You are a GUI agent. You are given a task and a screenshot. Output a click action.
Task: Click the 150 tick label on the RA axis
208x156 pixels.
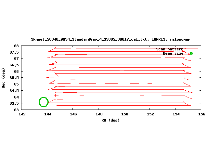125,114
